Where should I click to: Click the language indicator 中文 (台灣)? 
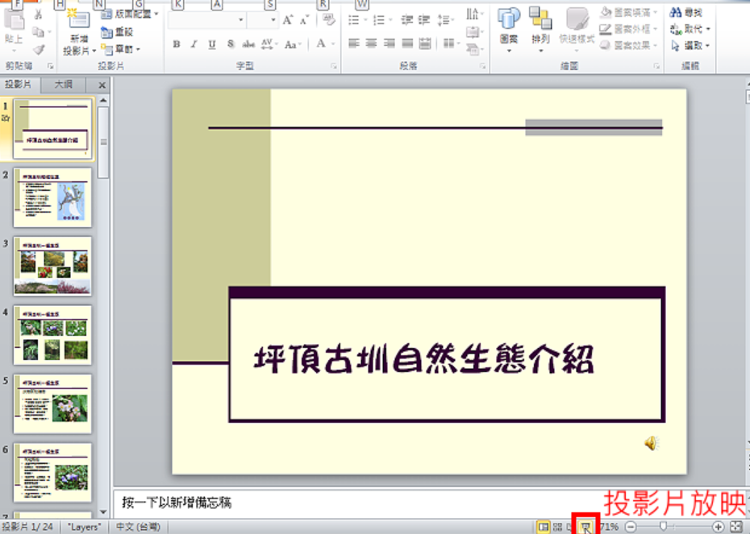[x=138, y=527]
